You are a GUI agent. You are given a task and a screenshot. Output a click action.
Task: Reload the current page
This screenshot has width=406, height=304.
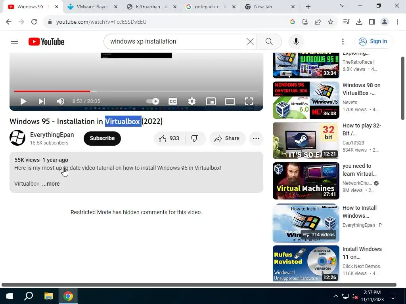[34, 22]
